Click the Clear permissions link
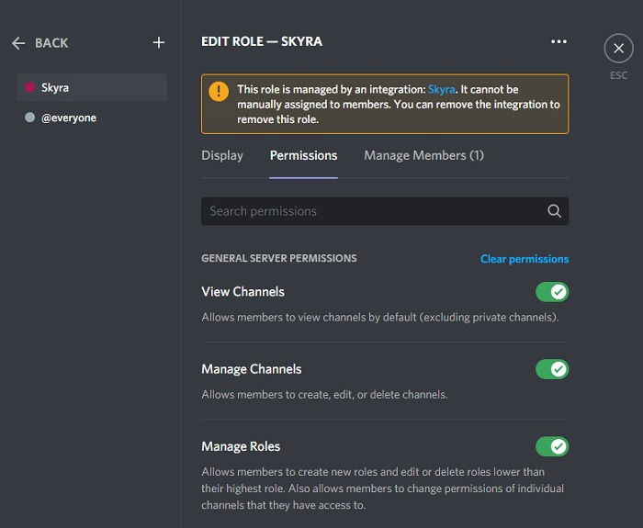Screen dimensions: 643x528 pyautogui.click(x=524, y=259)
